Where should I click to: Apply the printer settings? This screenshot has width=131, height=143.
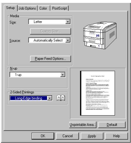[92, 136]
